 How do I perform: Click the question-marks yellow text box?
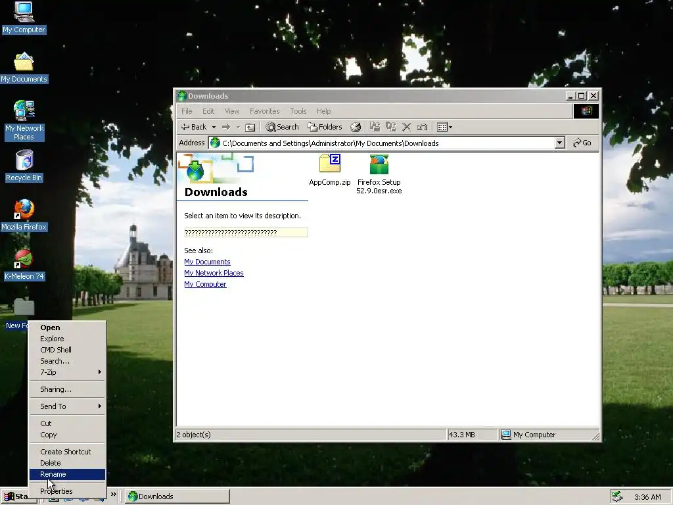246,233
